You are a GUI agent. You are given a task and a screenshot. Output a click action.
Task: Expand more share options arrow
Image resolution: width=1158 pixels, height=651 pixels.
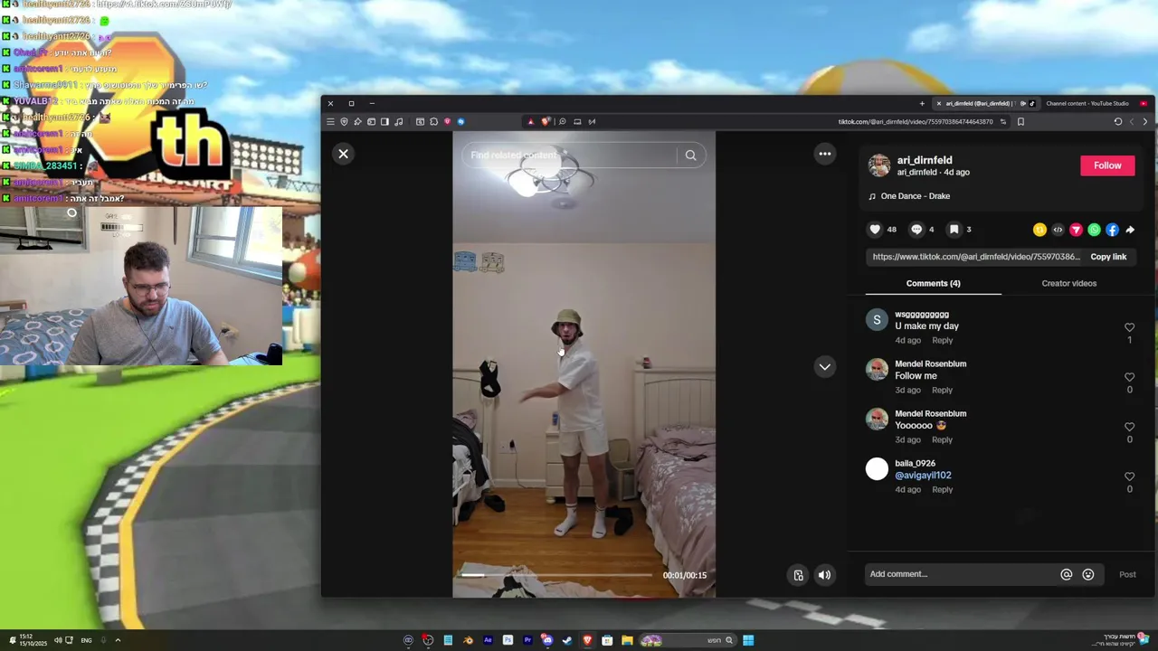(x=1130, y=230)
